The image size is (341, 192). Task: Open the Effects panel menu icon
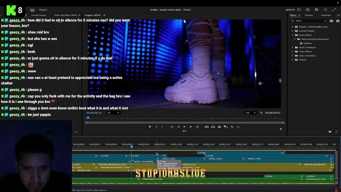click(299, 15)
